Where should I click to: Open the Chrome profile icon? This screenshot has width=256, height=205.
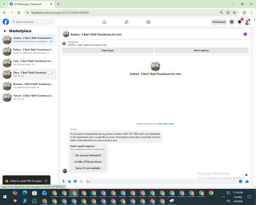[244, 13]
